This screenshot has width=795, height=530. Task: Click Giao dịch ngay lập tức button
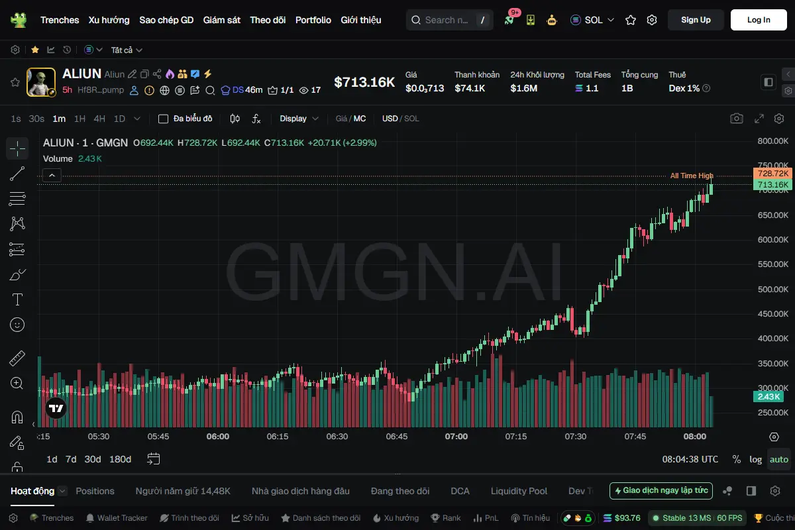tap(661, 491)
